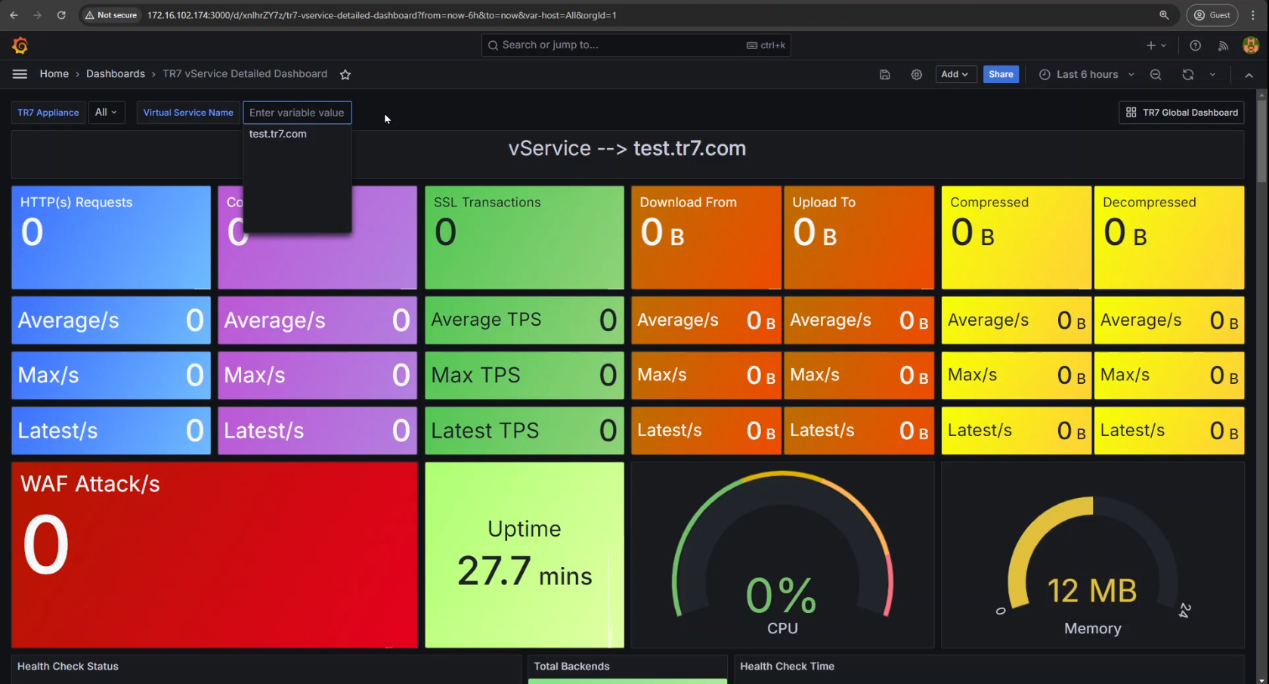
Task: Open the TR7 Global Dashboard link
Action: 1182,113
